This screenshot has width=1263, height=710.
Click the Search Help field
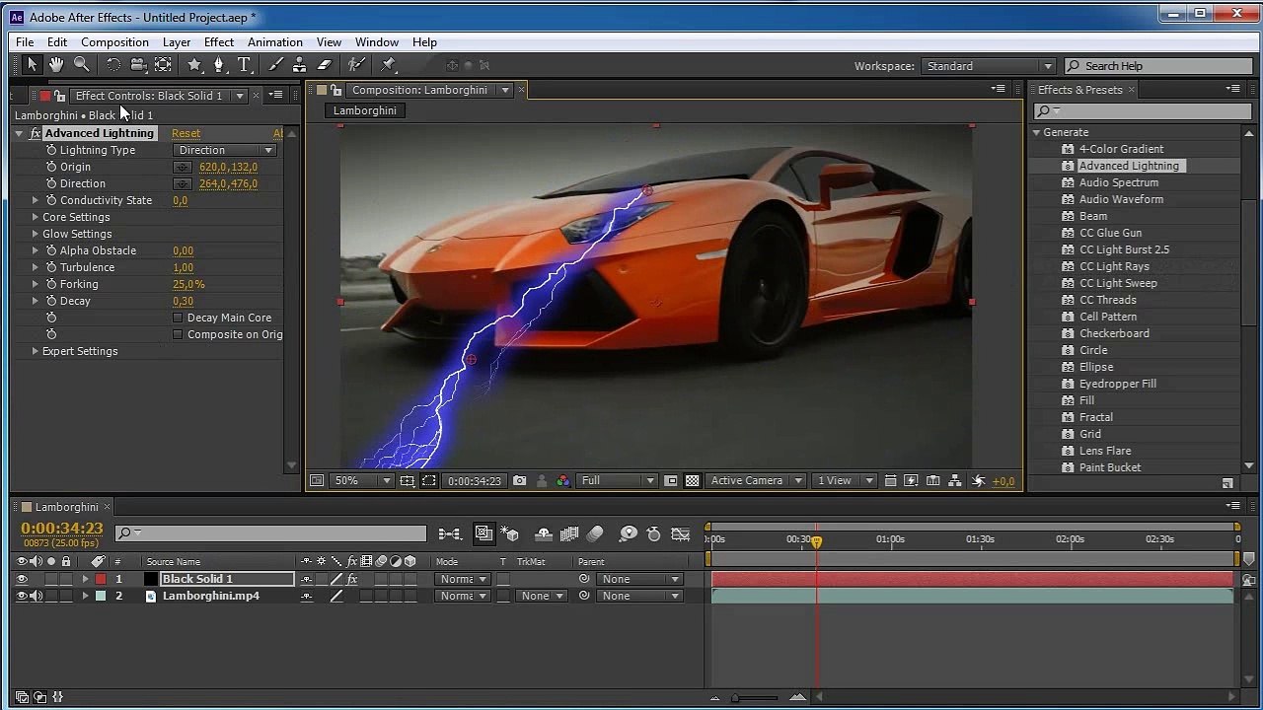tap(1158, 66)
